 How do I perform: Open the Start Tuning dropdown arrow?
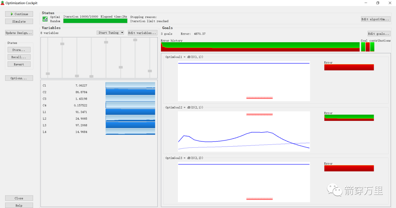pyautogui.click(x=122, y=33)
